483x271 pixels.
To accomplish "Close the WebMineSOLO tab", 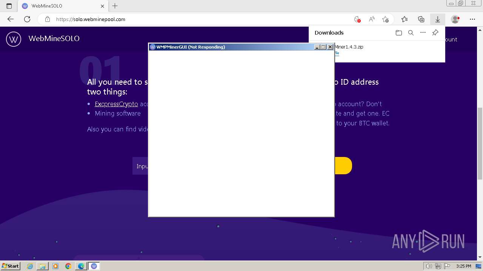I will [103, 6].
